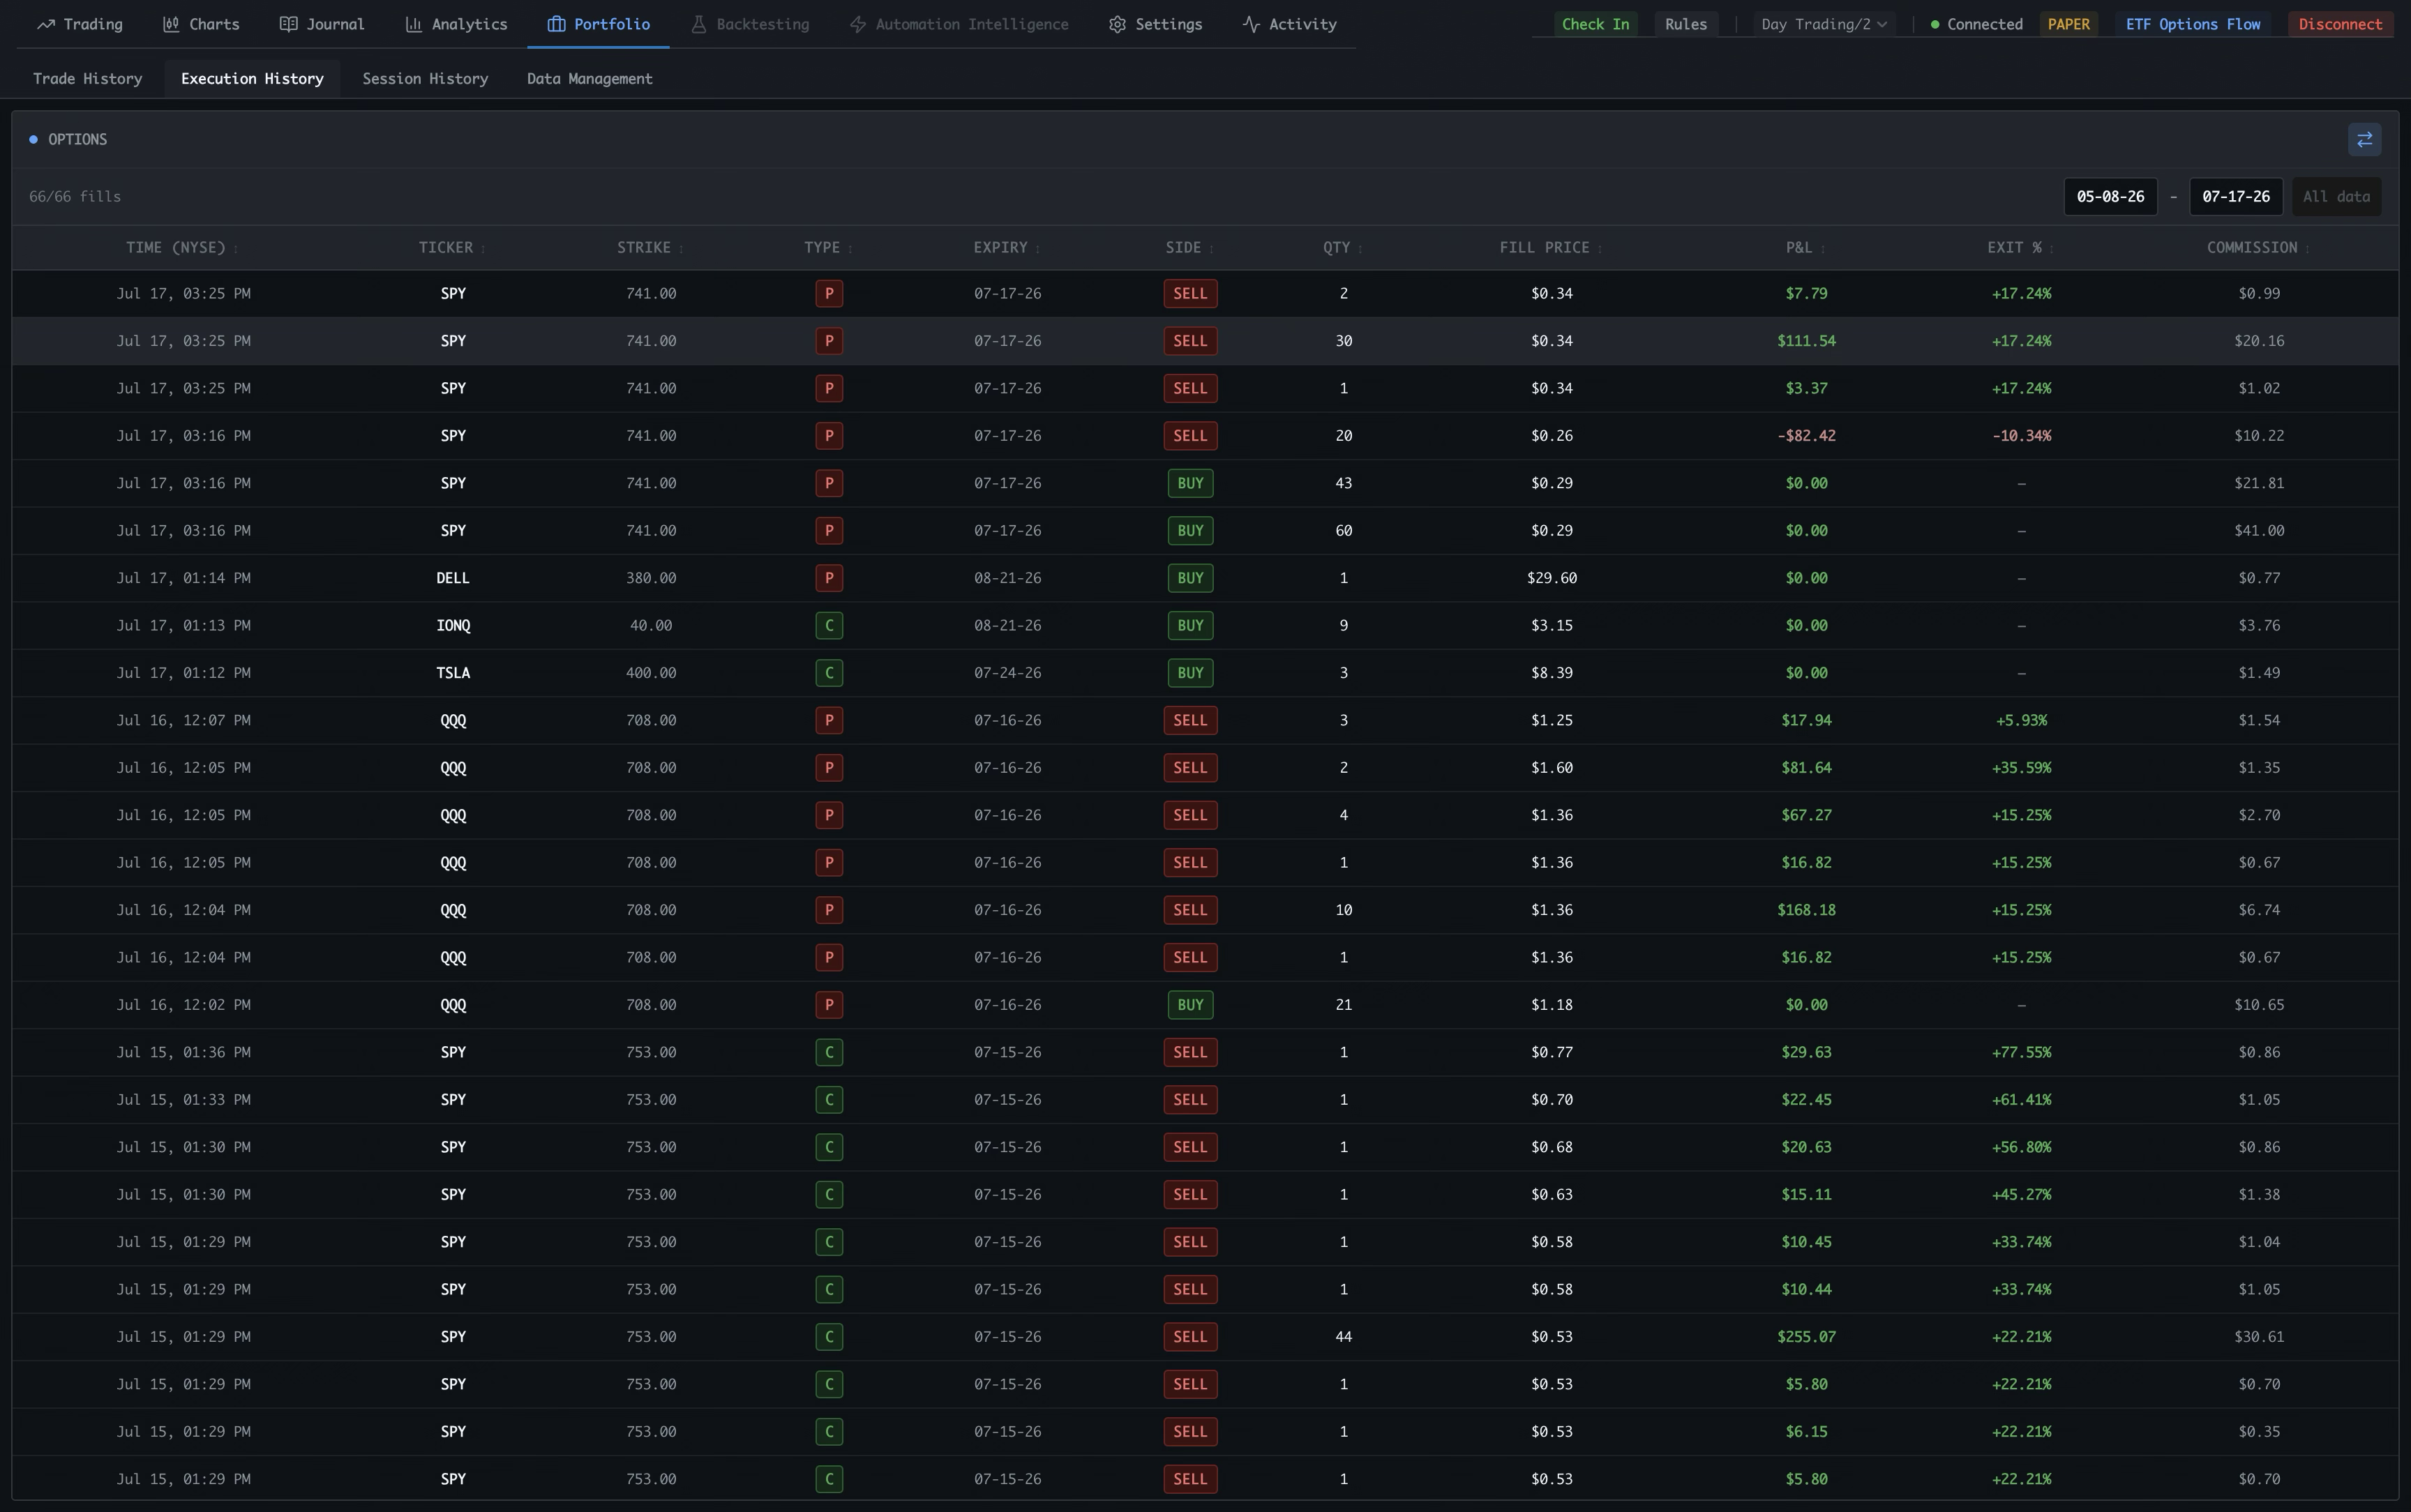Open the Rules button
2411x1512 pixels.
click(x=1686, y=24)
